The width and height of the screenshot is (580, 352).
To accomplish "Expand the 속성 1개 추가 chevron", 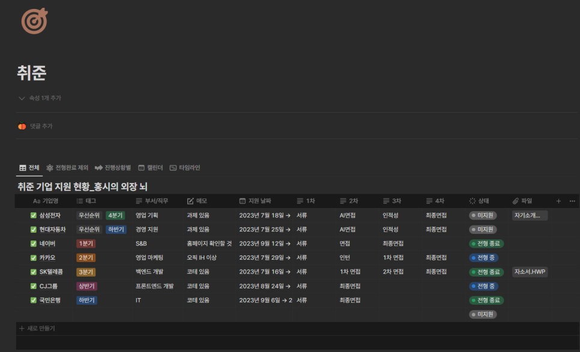I will click(22, 98).
